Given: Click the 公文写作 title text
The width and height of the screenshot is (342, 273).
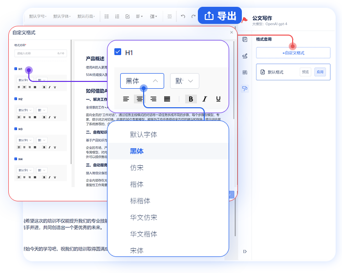Looking at the screenshot, I should pyautogui.click(x=262, y=18).
